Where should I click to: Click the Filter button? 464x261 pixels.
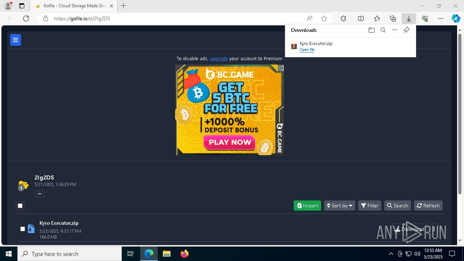coord(370,206)
